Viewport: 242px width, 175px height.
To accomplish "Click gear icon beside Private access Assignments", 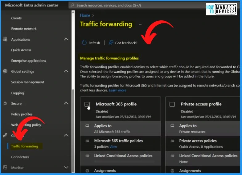I will pos(172,171).
